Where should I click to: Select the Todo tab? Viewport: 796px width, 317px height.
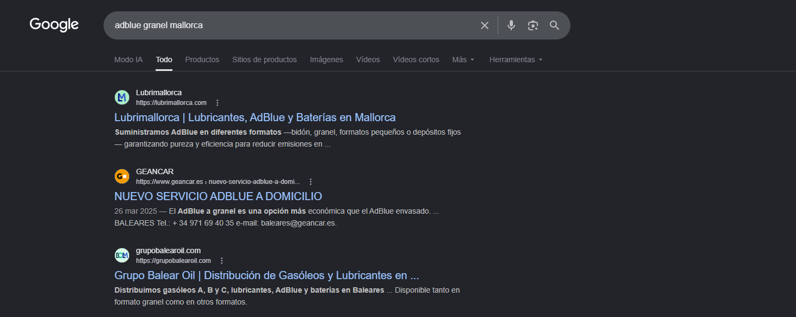[164, 60]
